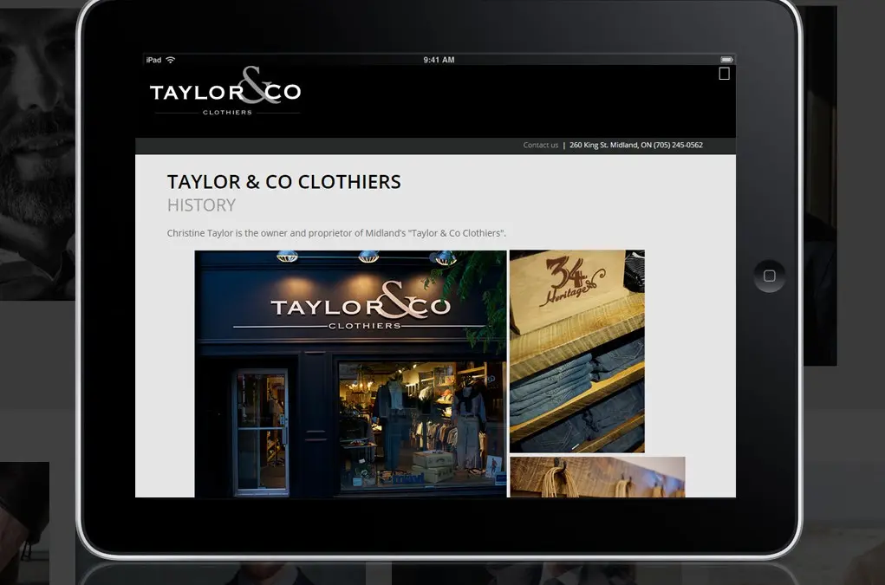This screenshot has height=585, width=885.
Task: Click the Taylor & Co Clothiers header logo
Action: click(225, 91)
